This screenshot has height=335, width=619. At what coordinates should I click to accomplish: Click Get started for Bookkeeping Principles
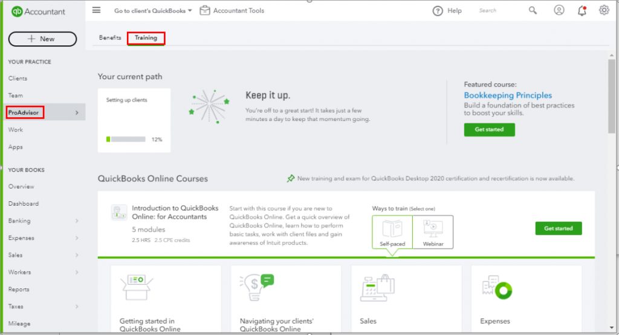tap(489, 129)
